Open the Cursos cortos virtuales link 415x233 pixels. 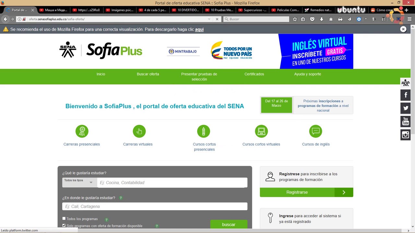(261, 144)
